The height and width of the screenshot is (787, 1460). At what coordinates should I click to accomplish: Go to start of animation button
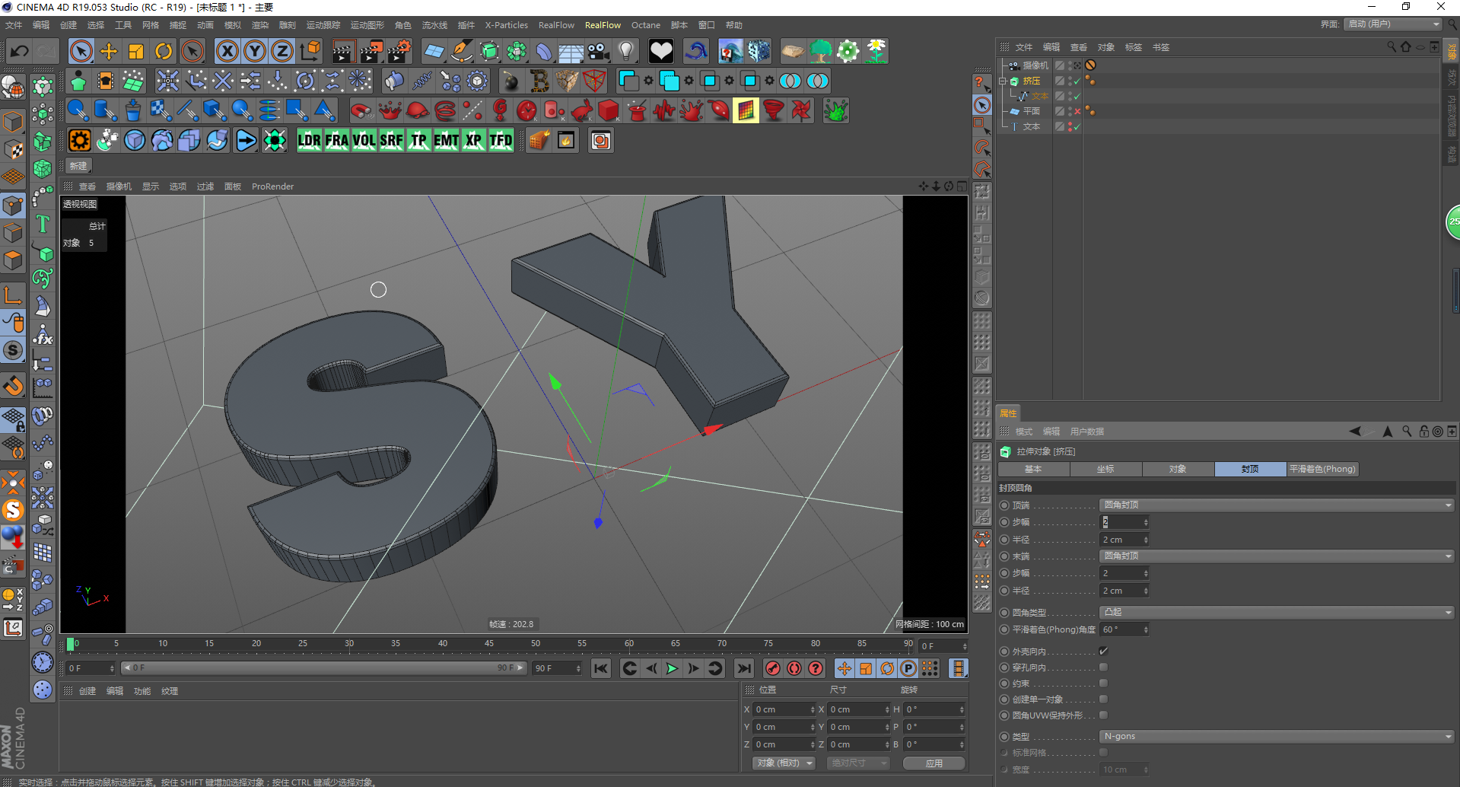(x=601, y=668)
